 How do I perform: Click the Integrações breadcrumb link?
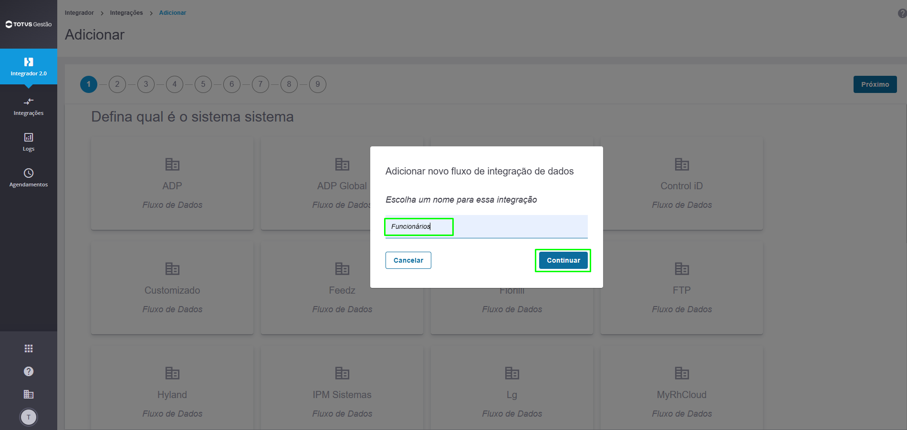(126, 13)
